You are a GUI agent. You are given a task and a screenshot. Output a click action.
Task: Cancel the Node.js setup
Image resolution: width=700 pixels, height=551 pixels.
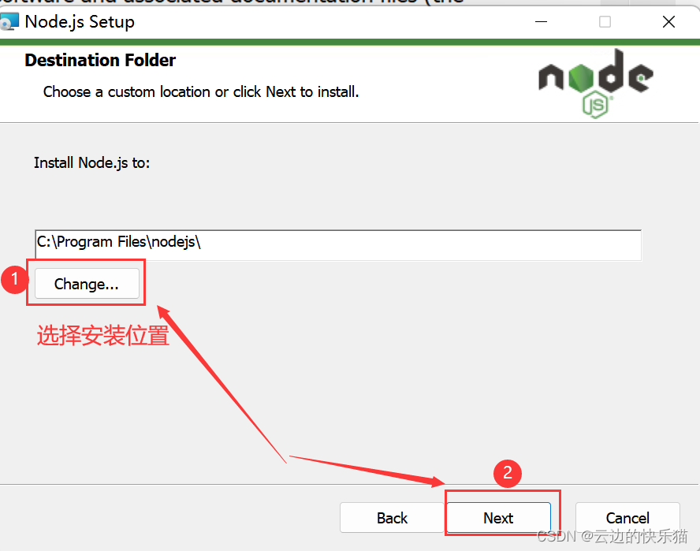pos(627,518)
